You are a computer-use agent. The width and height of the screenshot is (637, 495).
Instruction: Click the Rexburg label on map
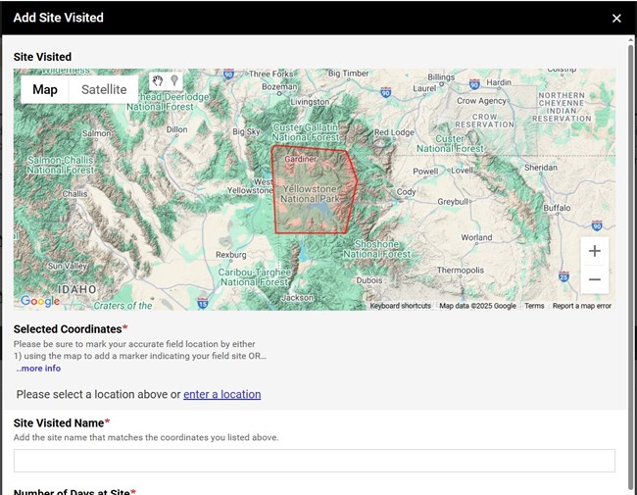click(x=230, y=255)
